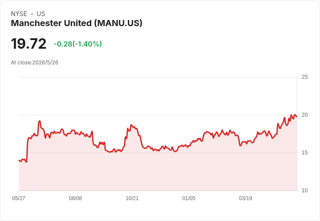Click the 03/19 x-axis date label
Viewport: 320px width, 221px height.
(246, 198)
